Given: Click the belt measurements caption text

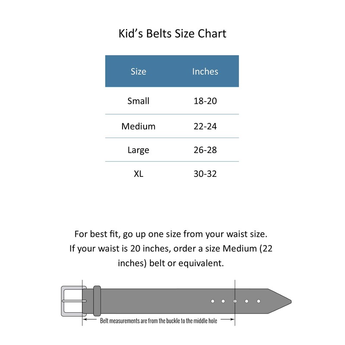Looking at the screenshot, I should click(x=159, y=320).
